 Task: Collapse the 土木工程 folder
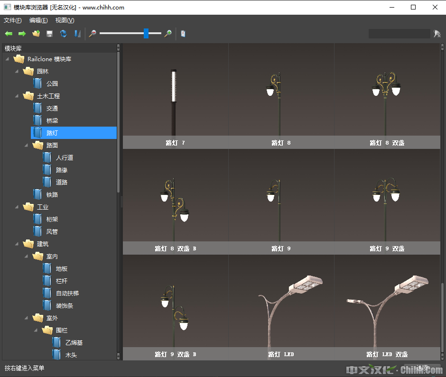click(17, 96)
